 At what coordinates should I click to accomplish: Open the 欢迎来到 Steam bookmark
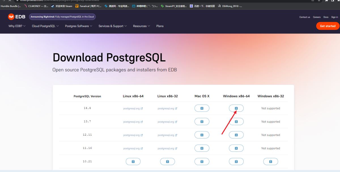point(61,6)
